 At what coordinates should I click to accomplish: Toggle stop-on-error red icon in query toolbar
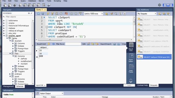click(66, 14)
